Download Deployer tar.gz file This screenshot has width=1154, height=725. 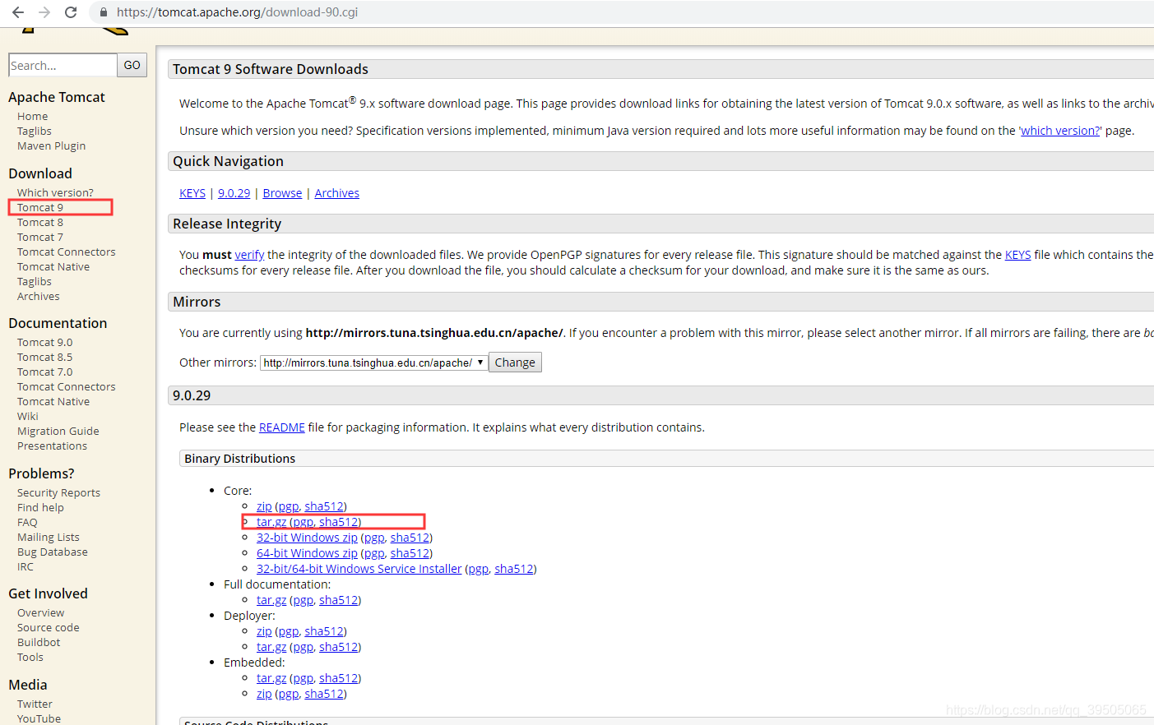(271, 647)
